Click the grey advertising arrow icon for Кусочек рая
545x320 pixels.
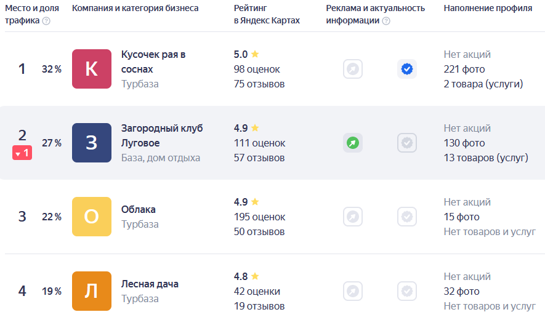click(353, 69)
